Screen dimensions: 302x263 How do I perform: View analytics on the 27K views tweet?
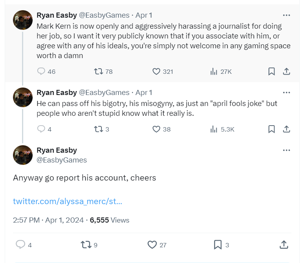coord(214,71)
